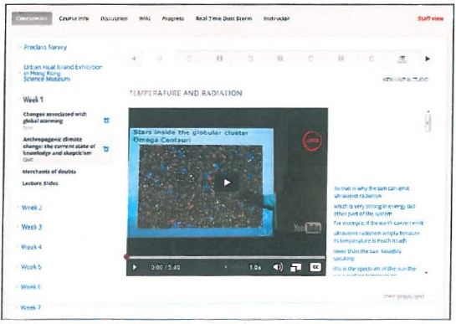Click the play button in the video control bar

coord(135,267)
